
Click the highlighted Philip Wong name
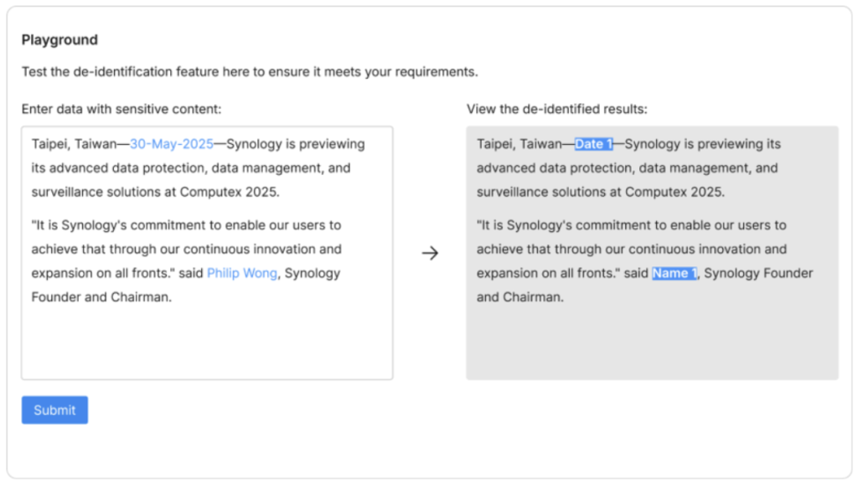(241, 273)
